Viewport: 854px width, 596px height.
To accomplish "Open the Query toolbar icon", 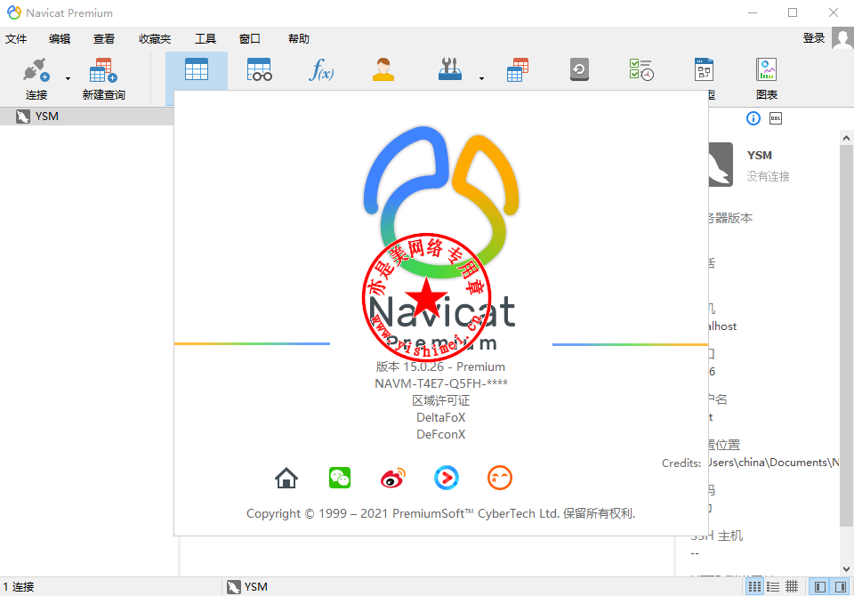I will 517,69.
